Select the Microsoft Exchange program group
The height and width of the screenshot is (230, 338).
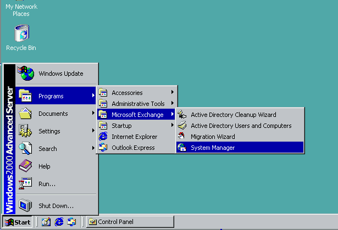[x=136, y=115]
